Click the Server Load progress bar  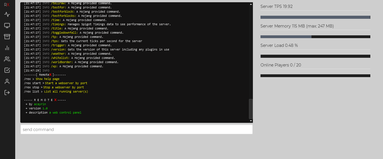315,56
